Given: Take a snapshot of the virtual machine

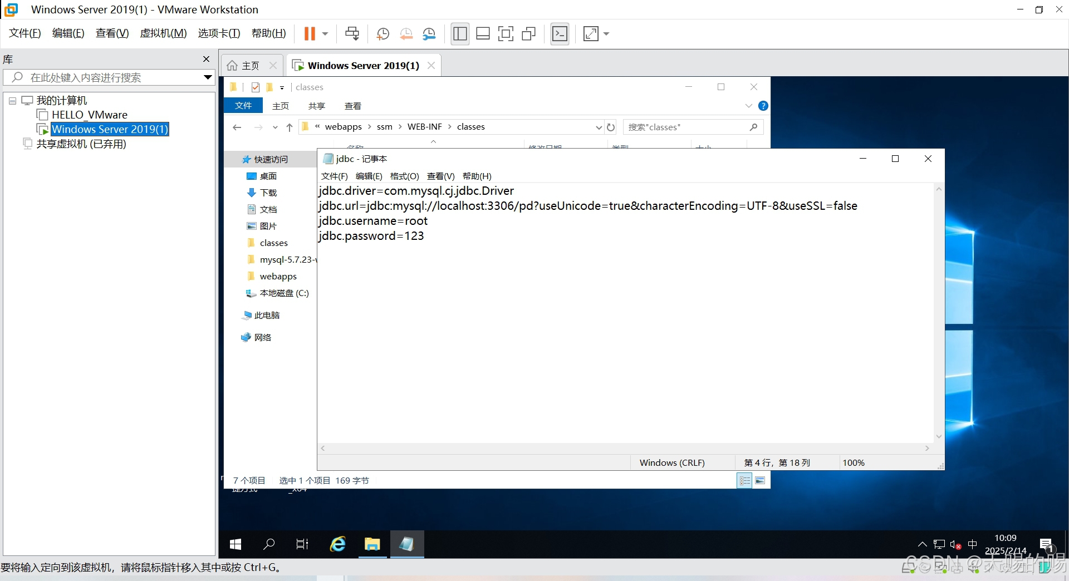Looking at the screenshot, I should click(x=383, y=34).
